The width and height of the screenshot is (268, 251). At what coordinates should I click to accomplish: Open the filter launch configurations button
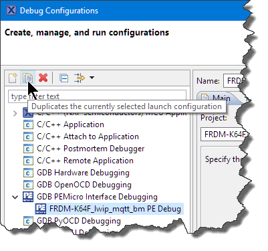[80, 78]
